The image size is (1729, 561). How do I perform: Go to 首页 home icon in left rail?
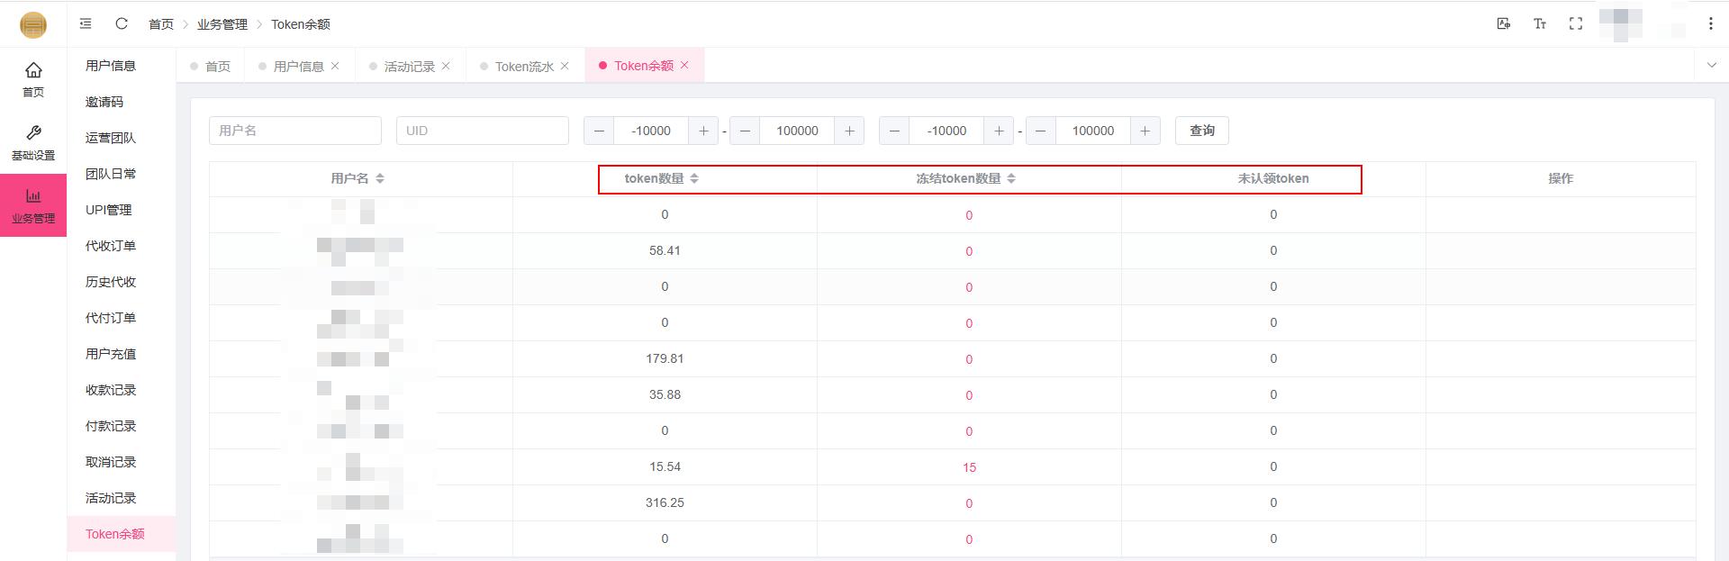point(33,78)
